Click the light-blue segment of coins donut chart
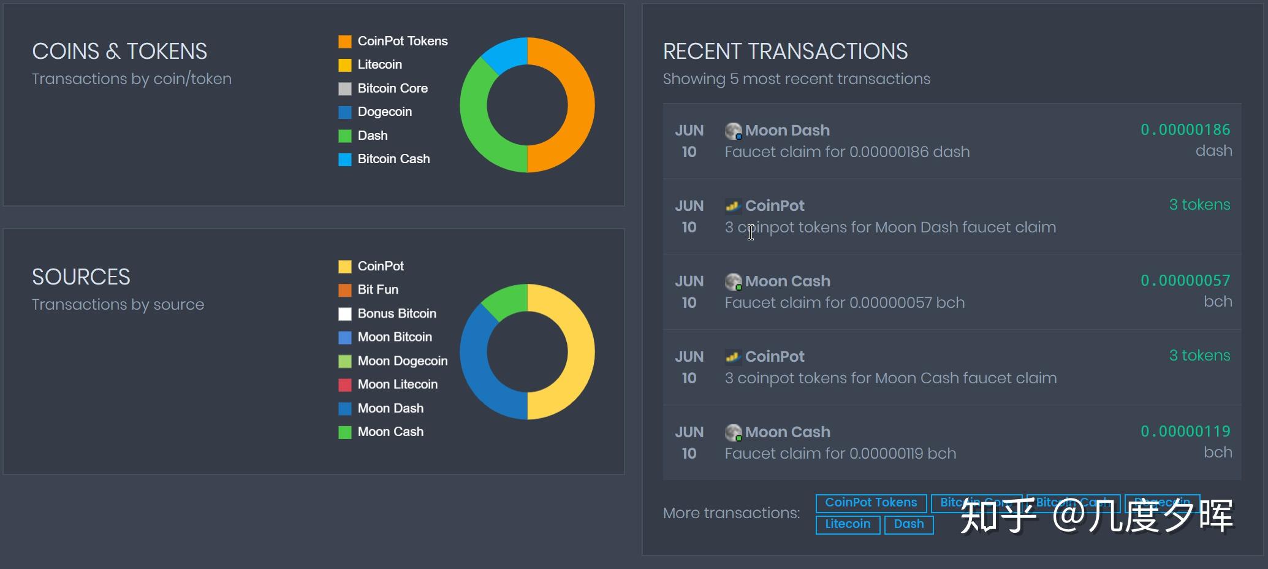The image size is (1268, 569). [507, 53]
